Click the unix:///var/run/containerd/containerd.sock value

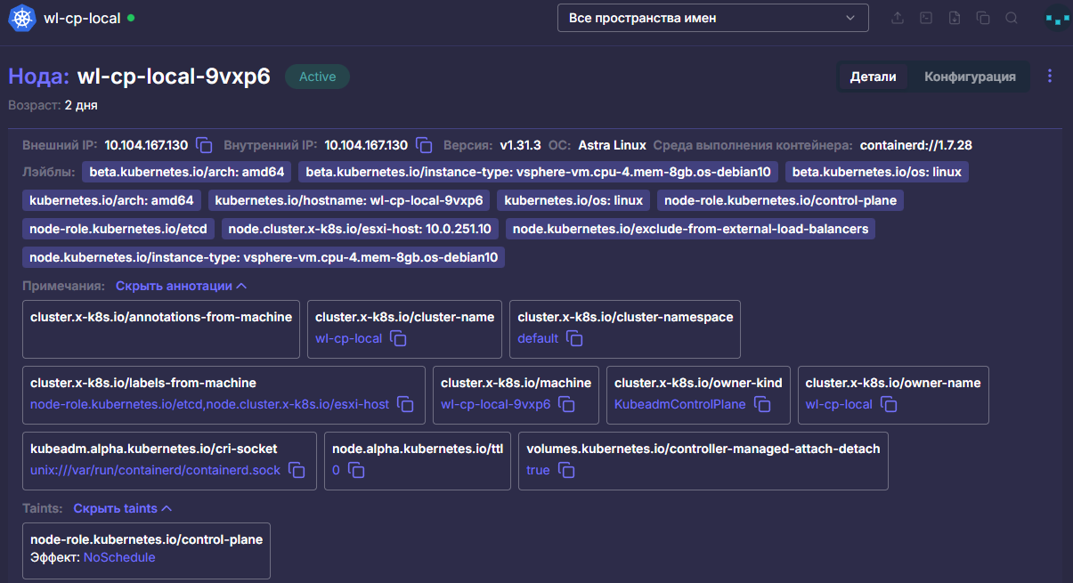(x=155, y=471)
